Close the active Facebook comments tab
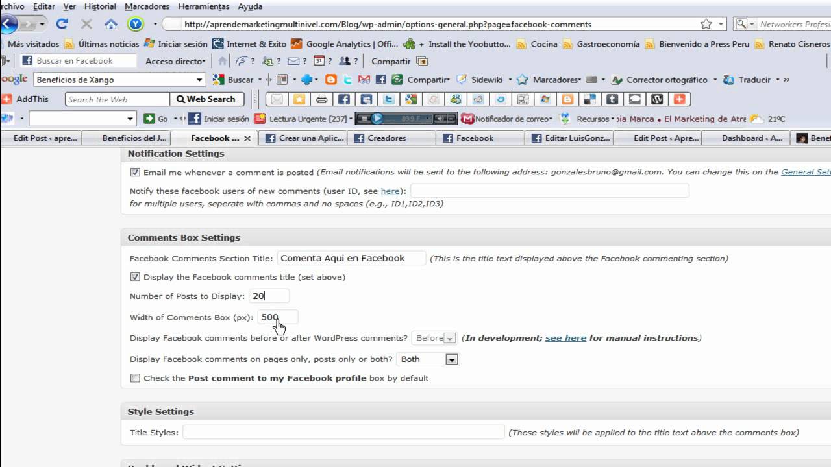The height and width of the screenshot is (467, 831). [x=247, y=138]
